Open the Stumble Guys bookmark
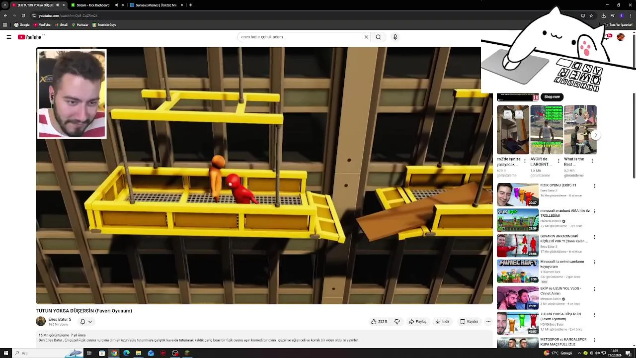The image size is (636, 358). pyautogui.click(x=104, y=25)
